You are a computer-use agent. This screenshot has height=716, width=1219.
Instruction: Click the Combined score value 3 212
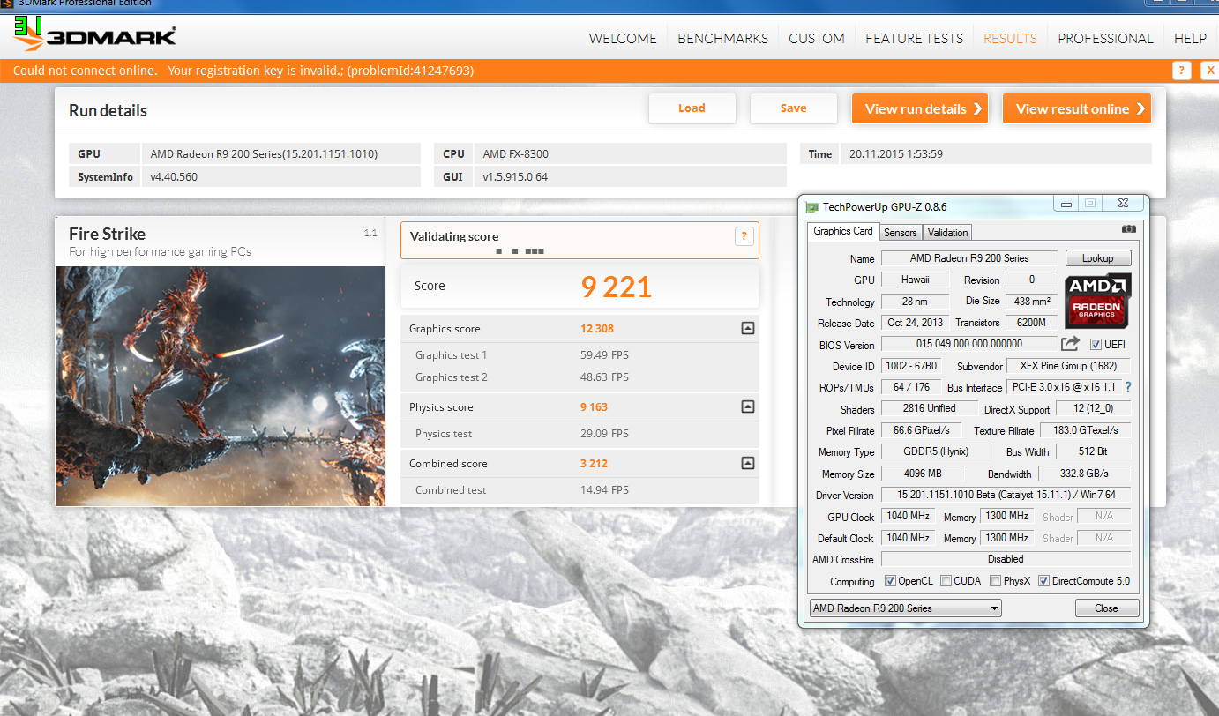point(594,464)
